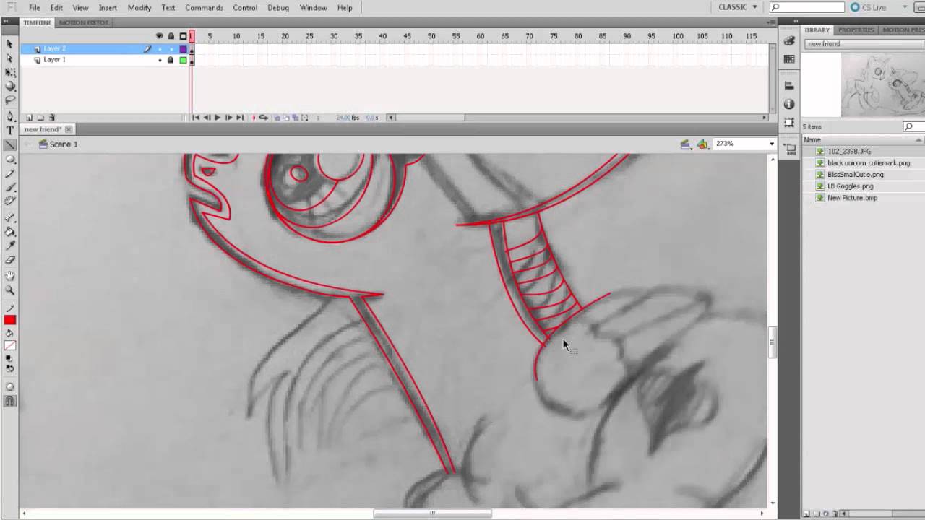Select the Pen tool

pyautogui.click(x=10, y=116)
